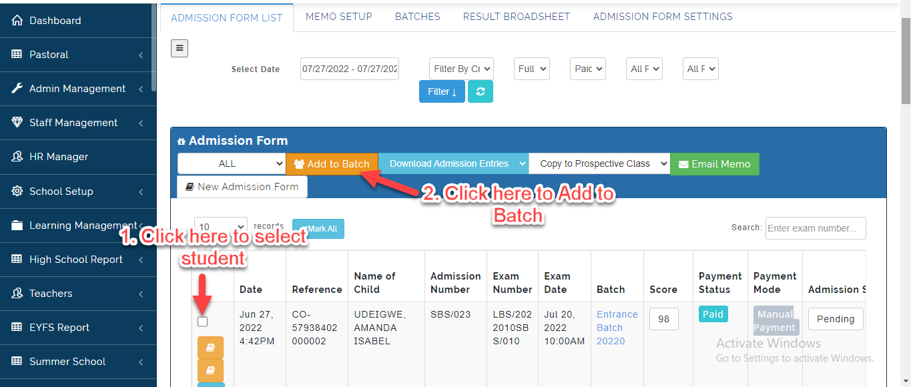
Task: Click the Summer School grid icon
Action: point(17,362)
